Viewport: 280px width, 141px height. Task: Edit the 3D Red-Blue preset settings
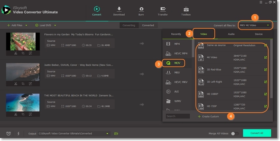(x=266, y=69)
